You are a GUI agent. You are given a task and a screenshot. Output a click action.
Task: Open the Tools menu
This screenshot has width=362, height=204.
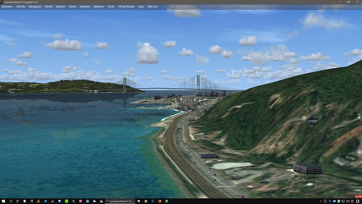point(111,7)
